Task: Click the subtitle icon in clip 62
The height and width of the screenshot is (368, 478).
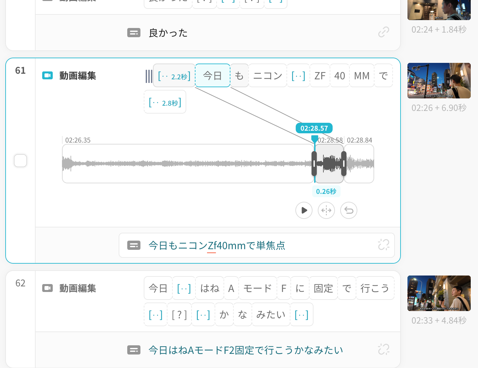Action: 134,350
